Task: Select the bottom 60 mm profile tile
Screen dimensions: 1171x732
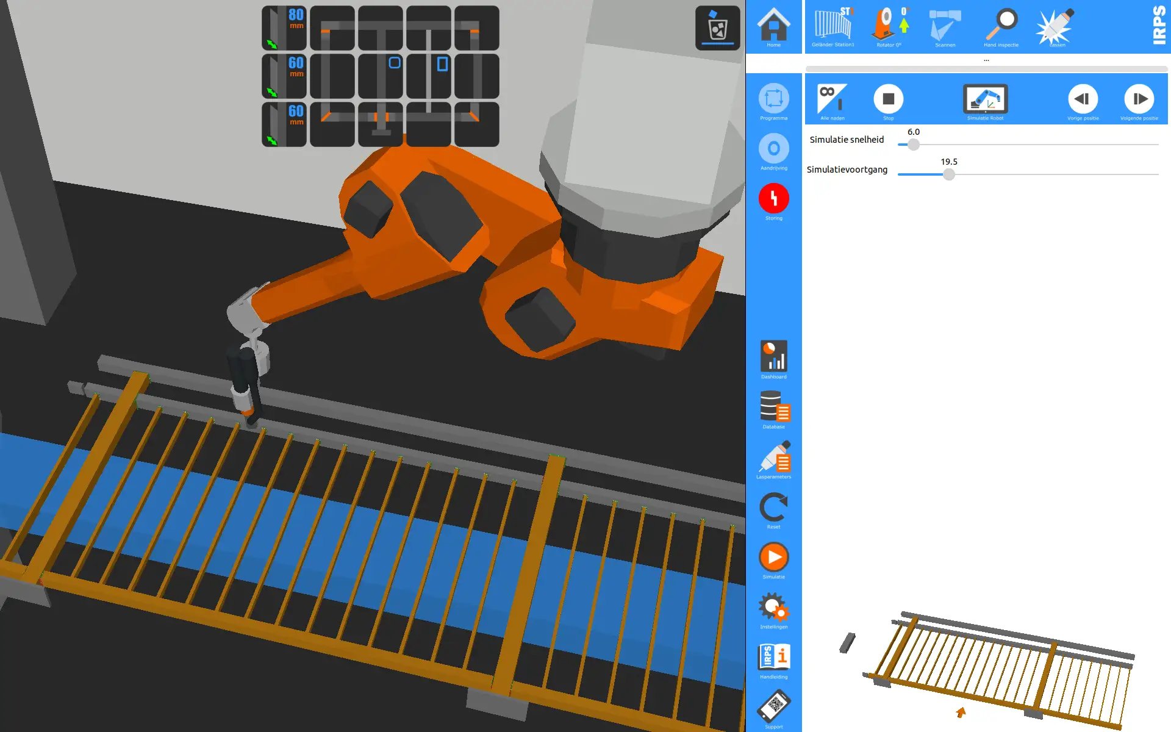Action: [x=284, y=124]
